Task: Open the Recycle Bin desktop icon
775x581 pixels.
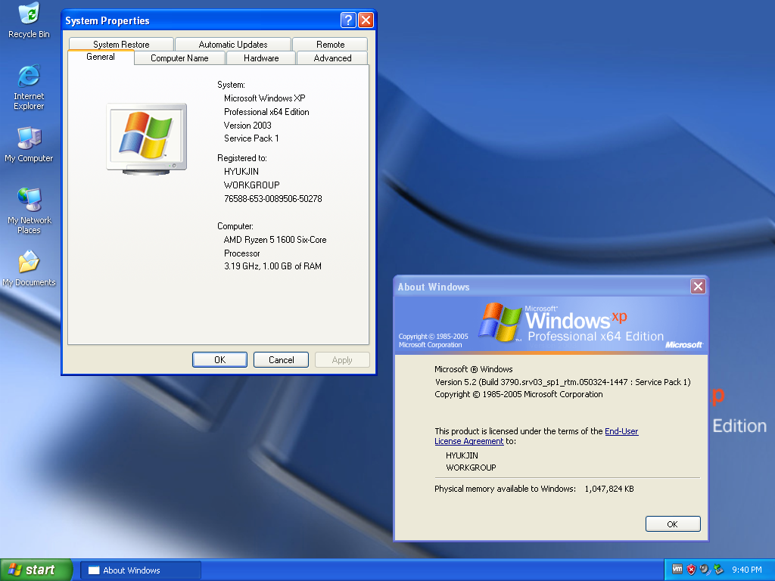Action: 30,20
